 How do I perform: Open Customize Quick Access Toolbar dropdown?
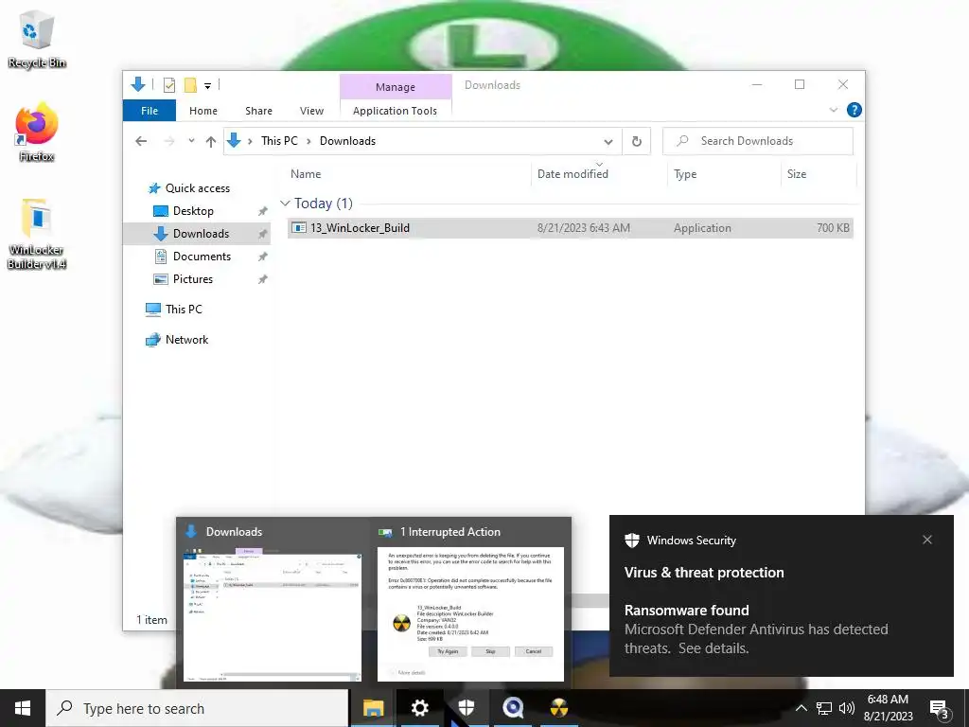(207, 85)
